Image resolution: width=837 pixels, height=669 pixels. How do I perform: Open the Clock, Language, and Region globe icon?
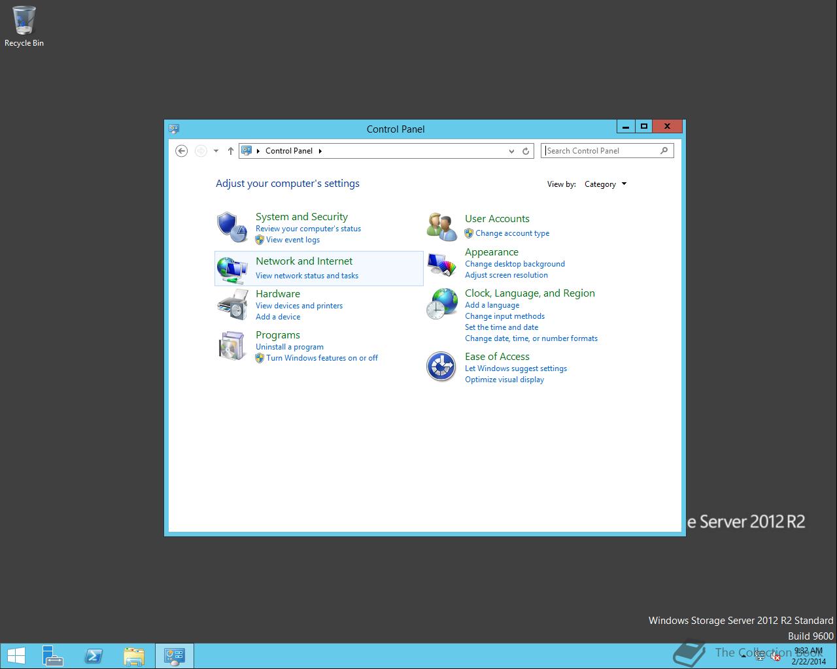(441, 304)
